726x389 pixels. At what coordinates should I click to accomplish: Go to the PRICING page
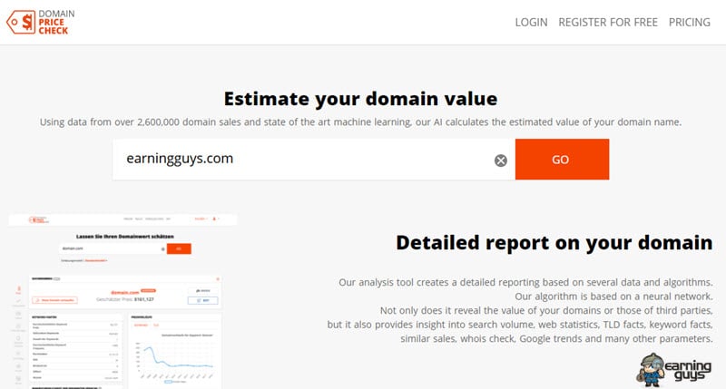point(690,22)
